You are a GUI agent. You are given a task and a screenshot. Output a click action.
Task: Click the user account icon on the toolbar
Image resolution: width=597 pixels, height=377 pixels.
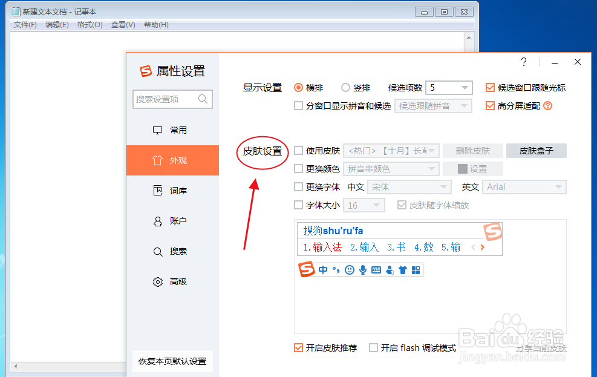click(x=390, y=270)
